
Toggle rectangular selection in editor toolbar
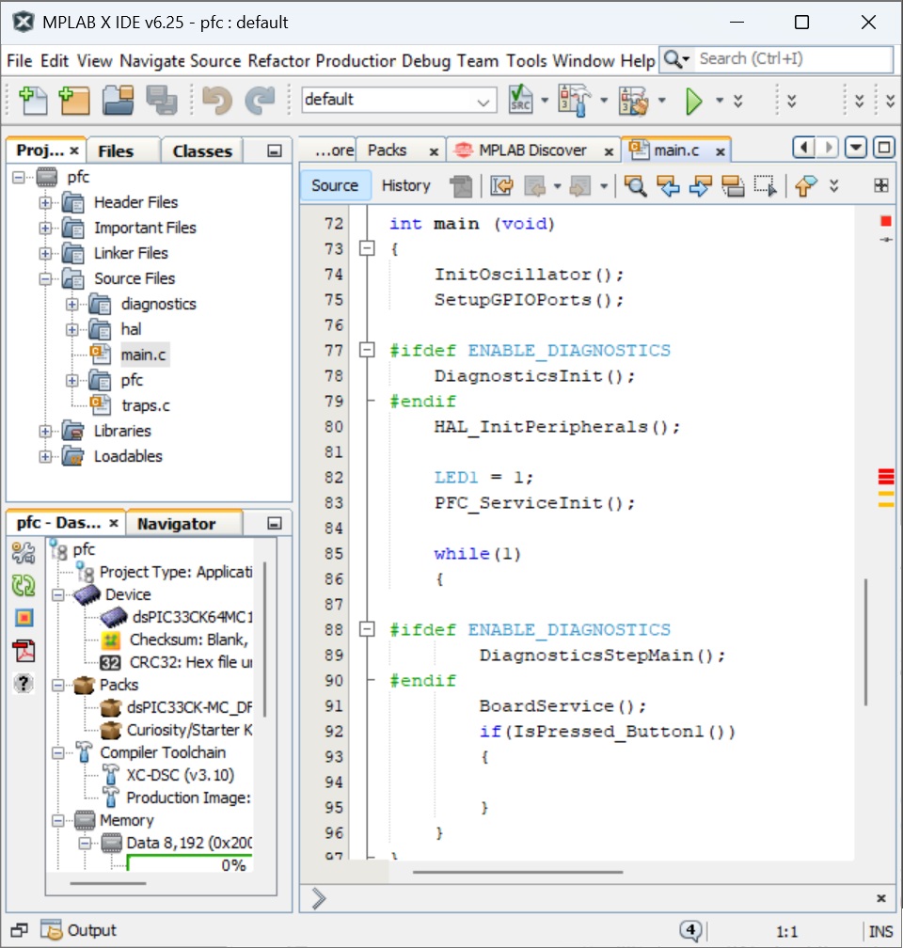(767, 186)
